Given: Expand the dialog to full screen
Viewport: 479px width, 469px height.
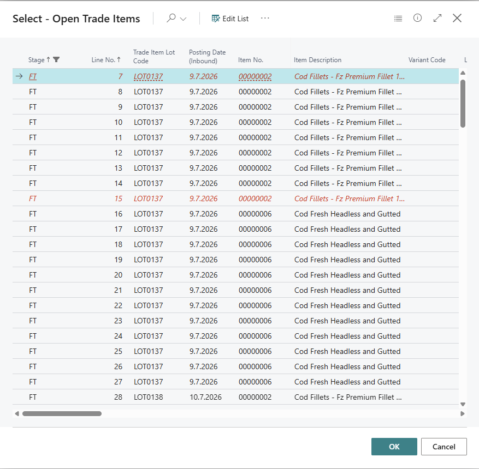Looking at the screenshot, I should coord(437,19).
